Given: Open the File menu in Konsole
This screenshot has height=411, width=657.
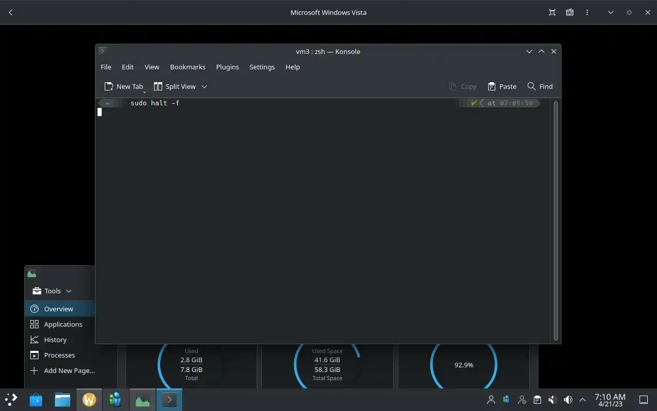Looking at the screenshot, I should click(106, 67).
